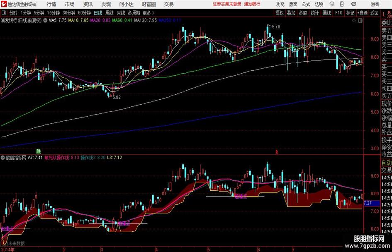Click the MA10: 7.65 legend value
This screenshot has width=392, height=252.
[x=78, y=20]
